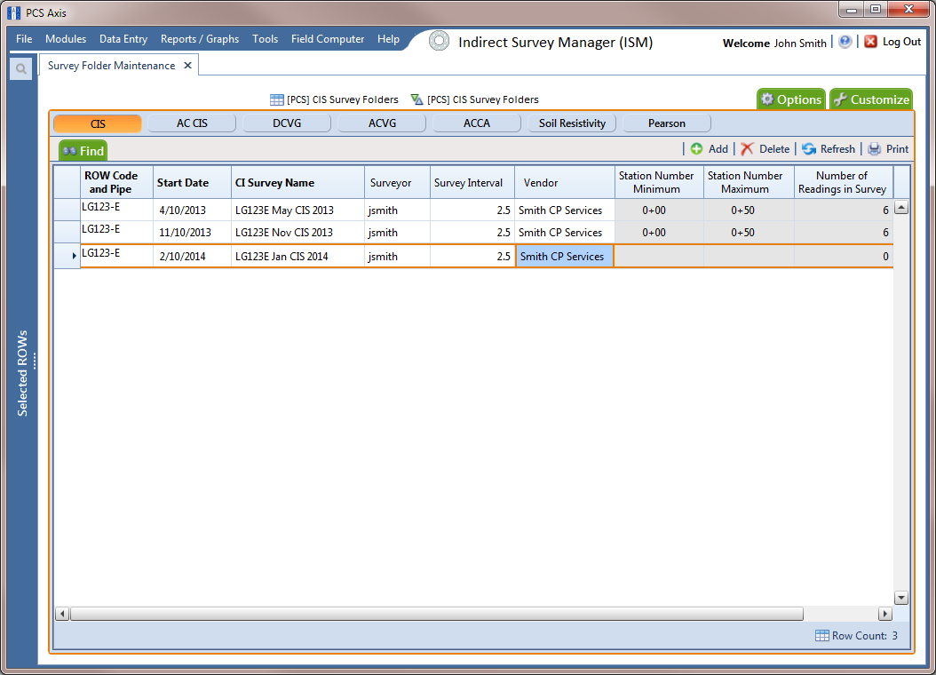This screenshot has height=675, width=936.
Task: Click the Row Count grid icon
Action: pyautogui.click(x=822, y=636)
